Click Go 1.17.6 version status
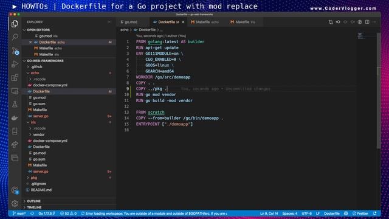The image size is (389, 219). pyautogui.click(x=47, y=214)
